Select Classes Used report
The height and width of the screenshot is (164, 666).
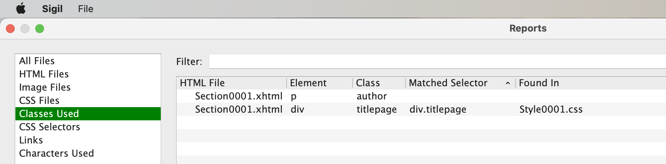pos(49,114)
